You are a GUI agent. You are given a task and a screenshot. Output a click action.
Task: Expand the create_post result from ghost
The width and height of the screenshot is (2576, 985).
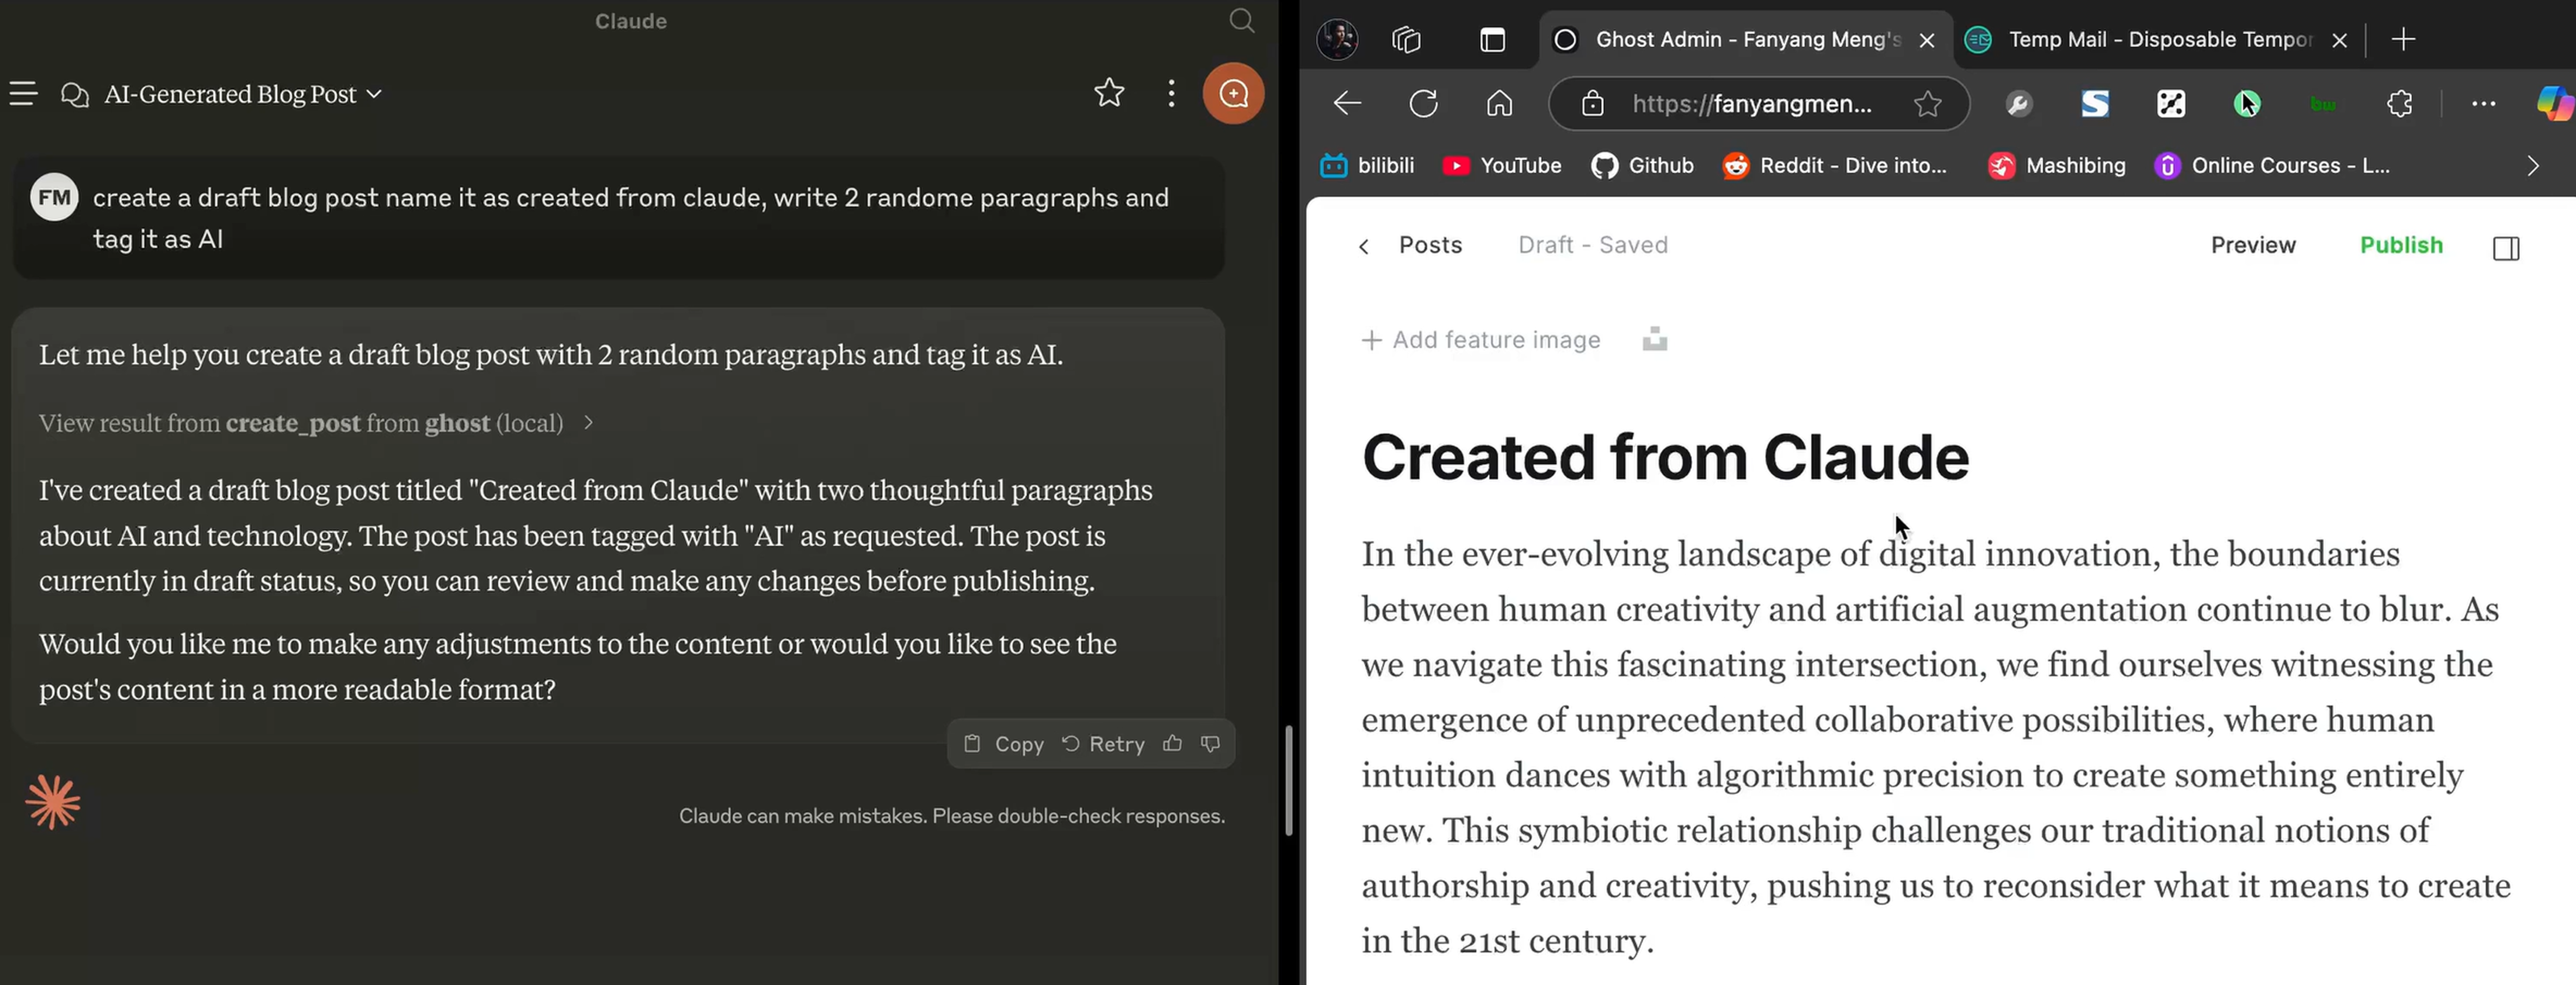click(316, 422)
